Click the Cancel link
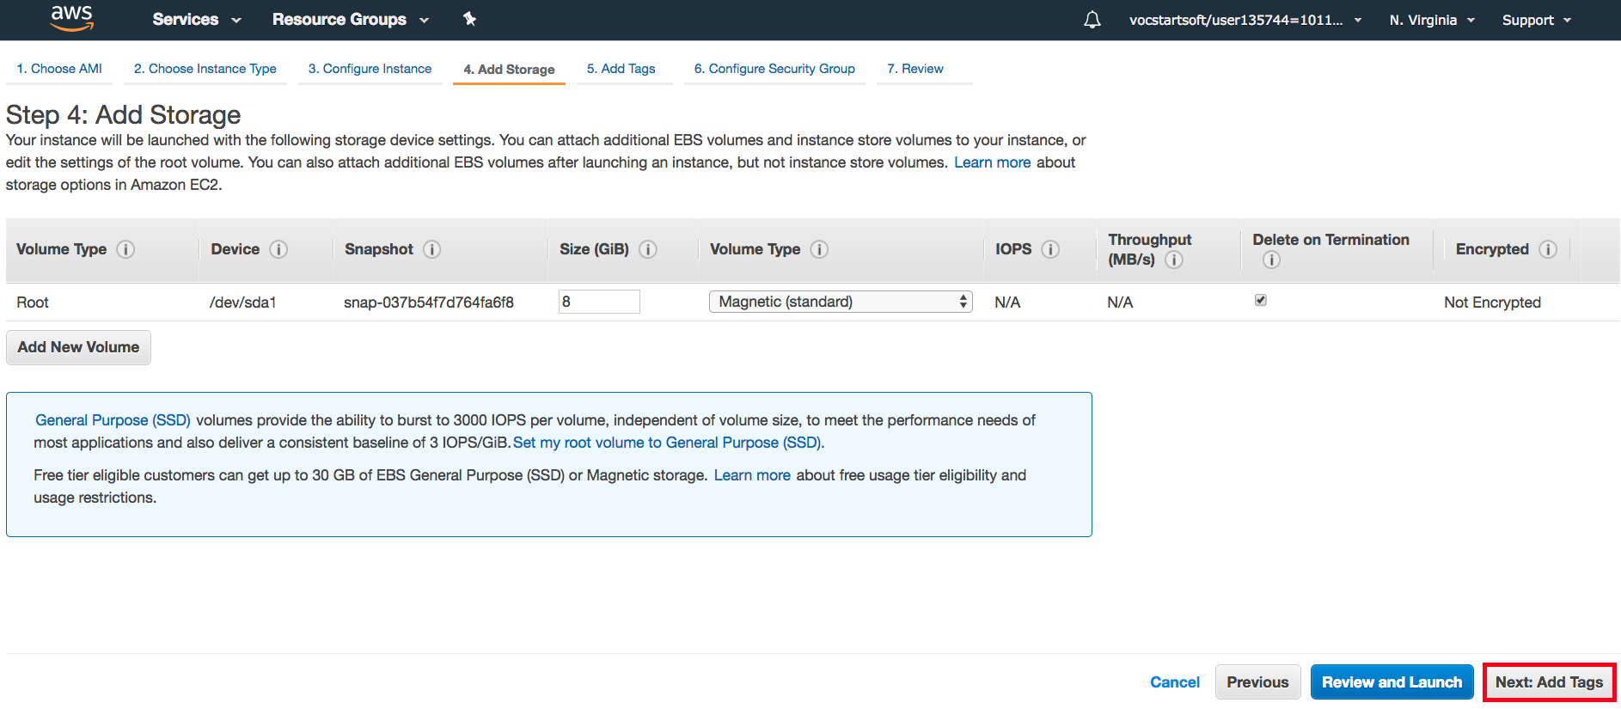Screen dimensions: 1621x709 pyautogui.click(x=1175, y=682)
